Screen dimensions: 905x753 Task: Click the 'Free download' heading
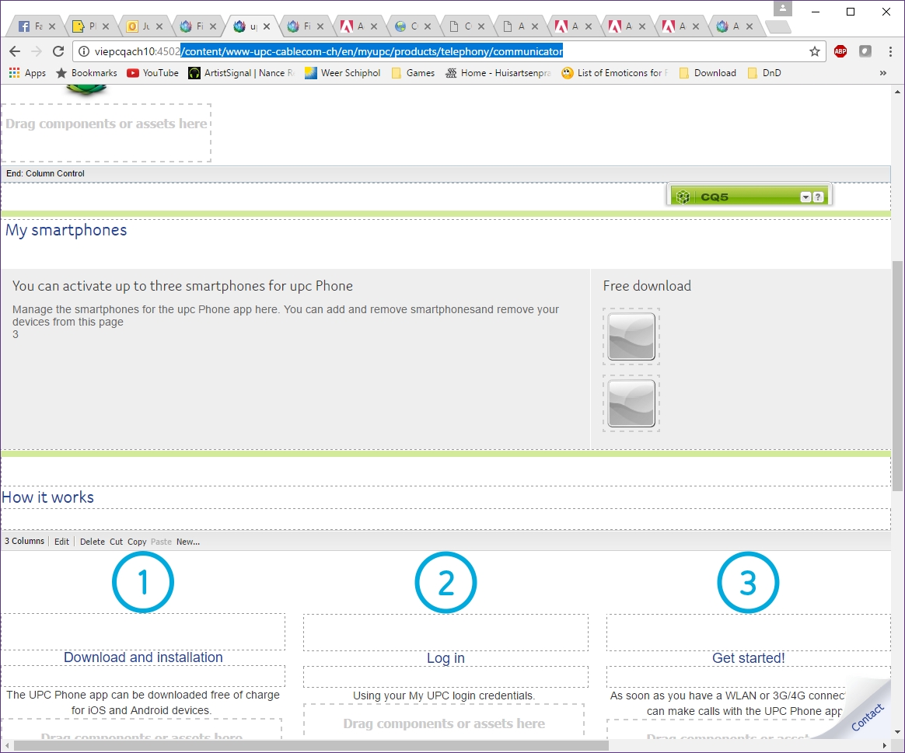click(647, 286)
